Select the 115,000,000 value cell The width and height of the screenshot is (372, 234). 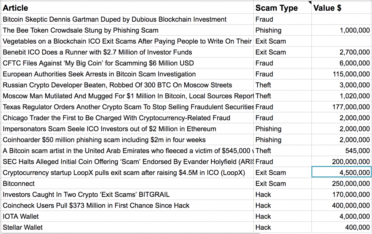tap(341, 74)
